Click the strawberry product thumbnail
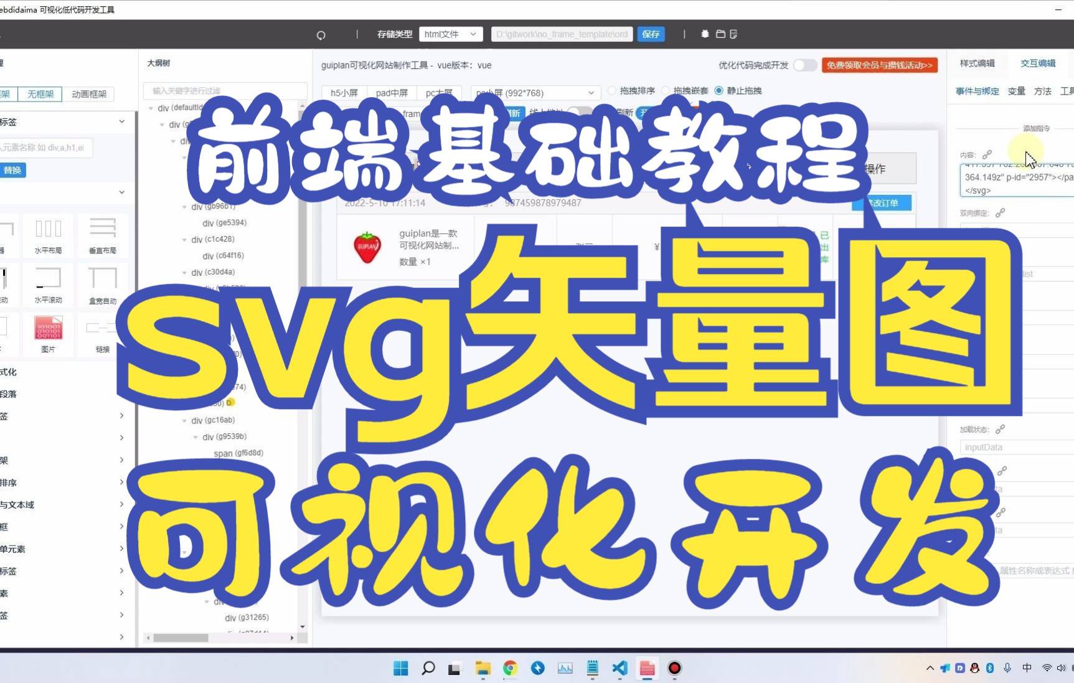1074x683 pixels. coord(367,247)
